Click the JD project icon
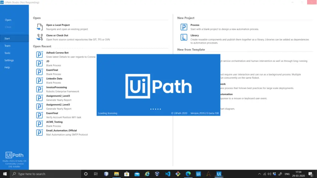 pos(39,63)
